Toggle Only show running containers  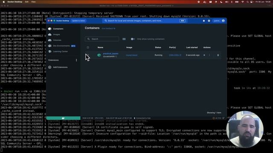tap(133, 39)
